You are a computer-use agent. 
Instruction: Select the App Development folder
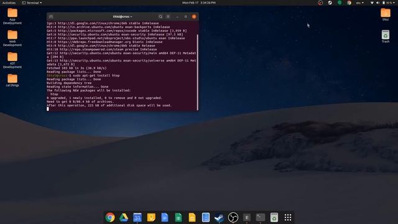(12, 16)
